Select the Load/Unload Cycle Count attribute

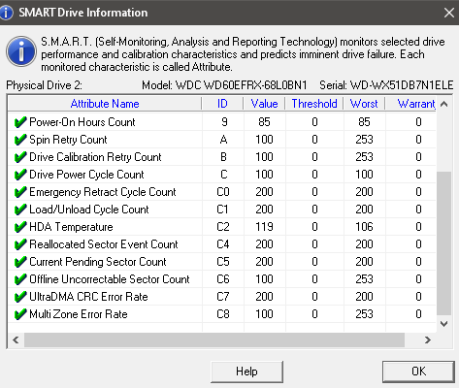pos(89,210)
